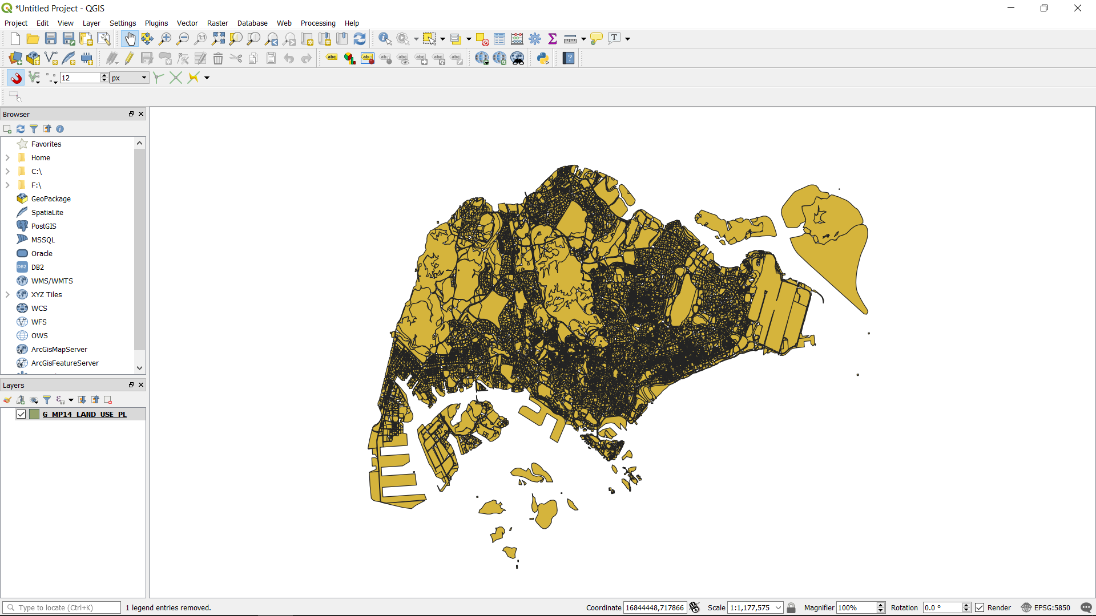Image resolution: width=1096 pixels, height=616 pixels.
Task: Select PostGIS in the Browser panel
Action: (43, 226)
